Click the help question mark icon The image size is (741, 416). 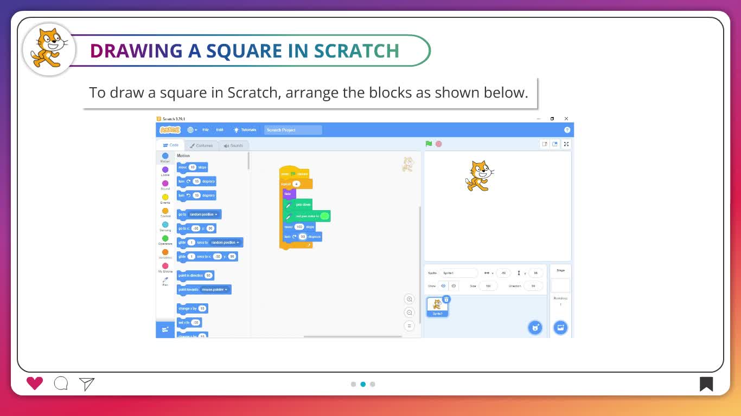[x=567, y=130]
